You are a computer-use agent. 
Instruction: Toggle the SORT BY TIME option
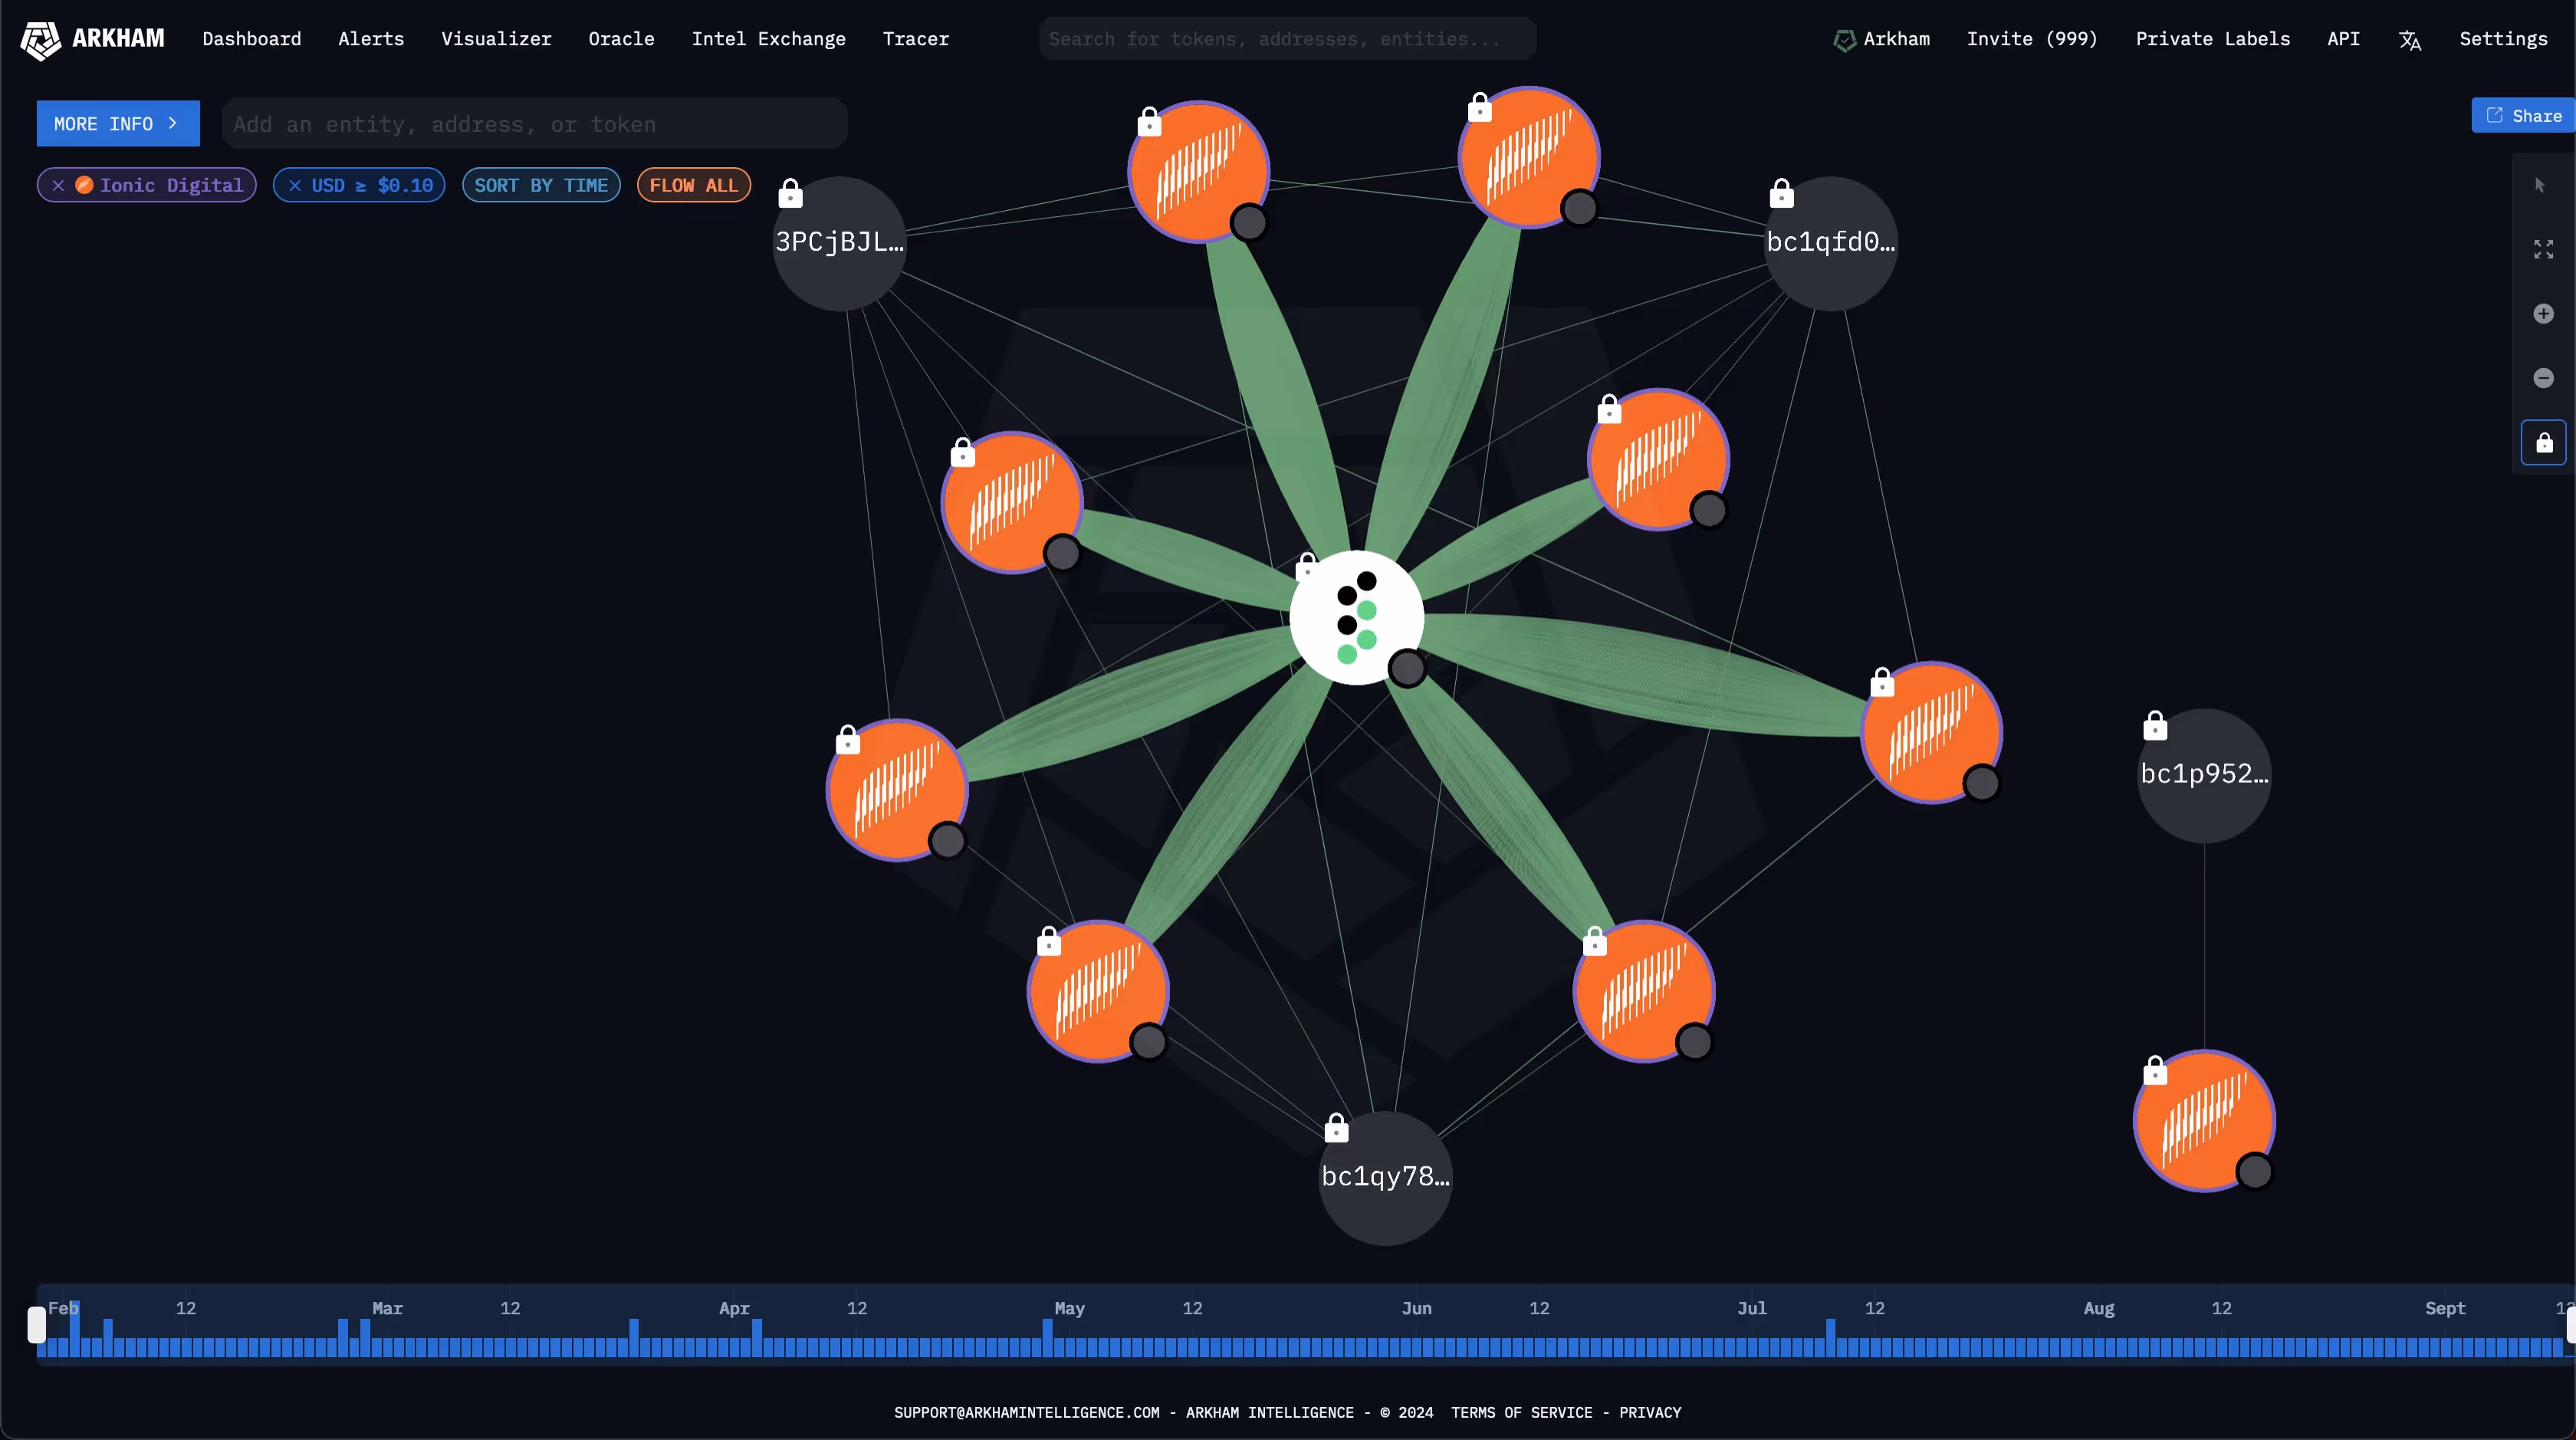(541, 185)
